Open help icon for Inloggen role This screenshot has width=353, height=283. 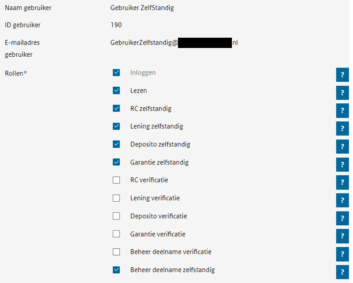click(x=342, y=75)
